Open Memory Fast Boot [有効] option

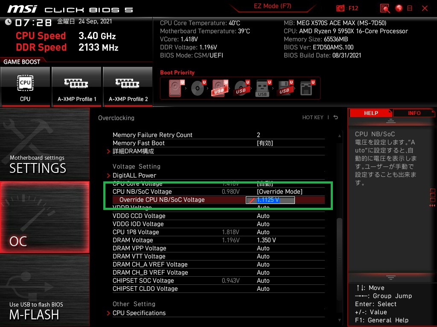(265, 143)
